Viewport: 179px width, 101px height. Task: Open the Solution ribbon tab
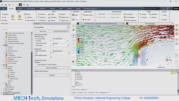pyautogui.click(x=43, y=9)
